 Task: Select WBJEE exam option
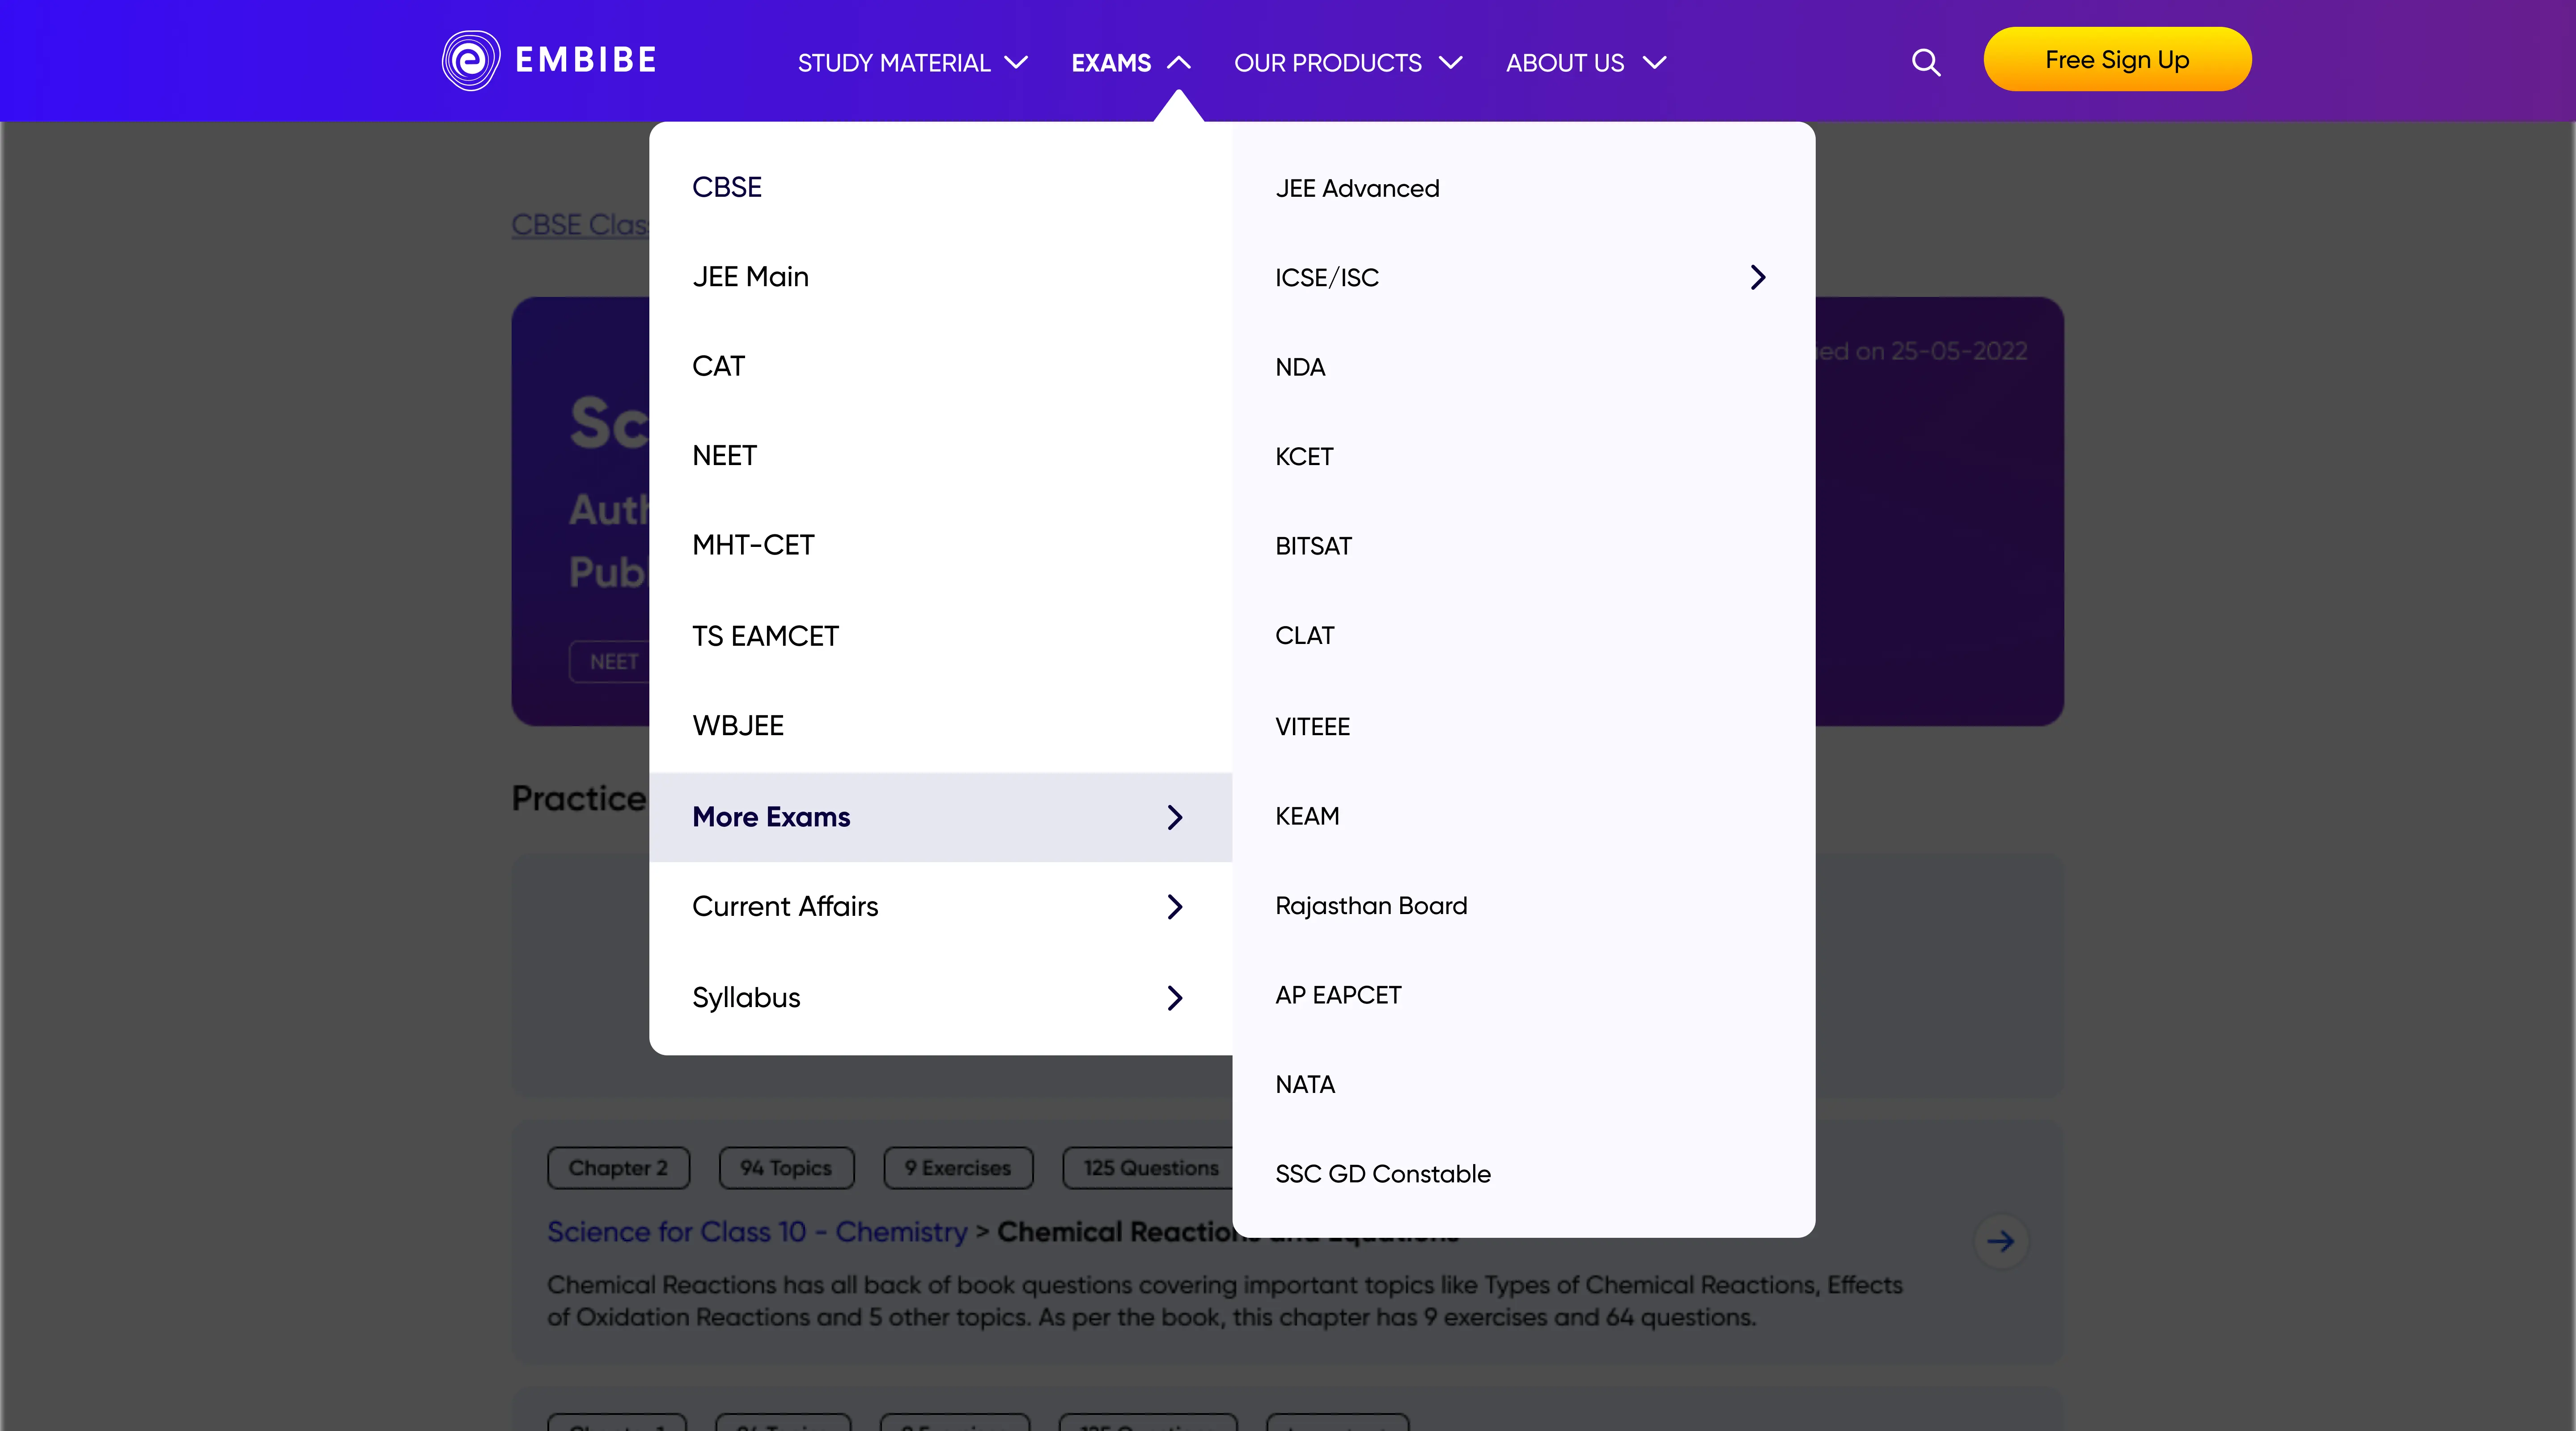click(738, 726)
